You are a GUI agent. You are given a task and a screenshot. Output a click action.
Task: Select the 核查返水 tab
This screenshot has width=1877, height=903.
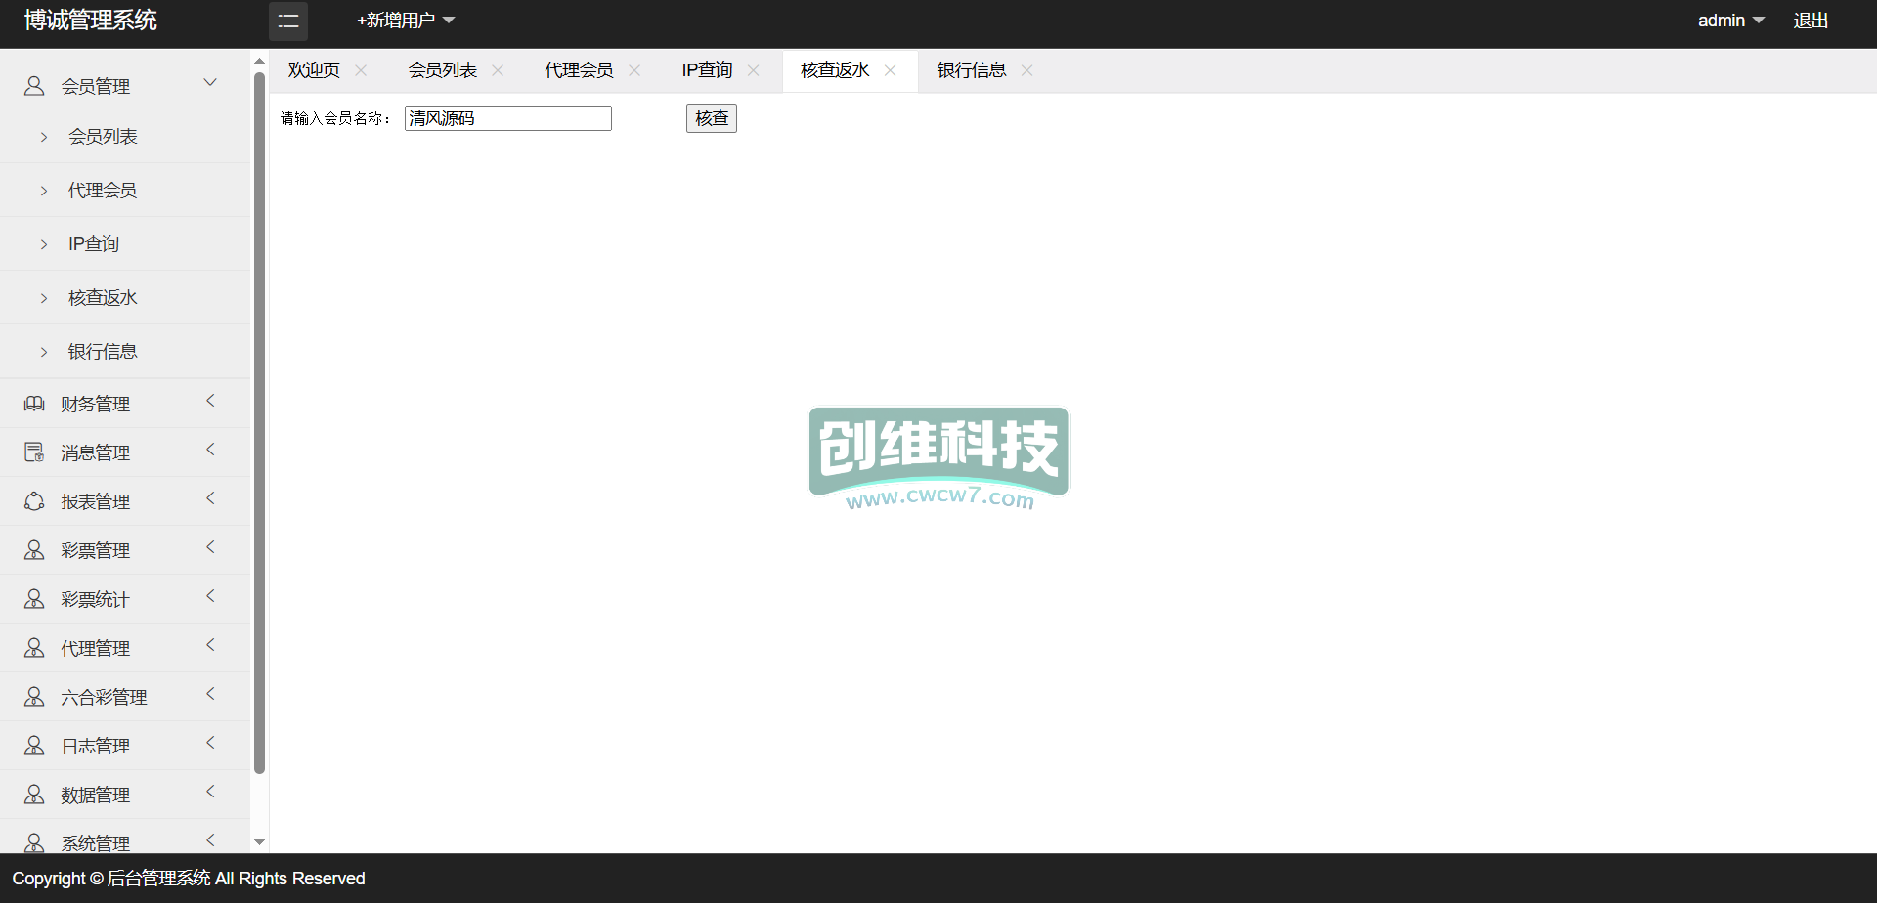click(835, 70)
